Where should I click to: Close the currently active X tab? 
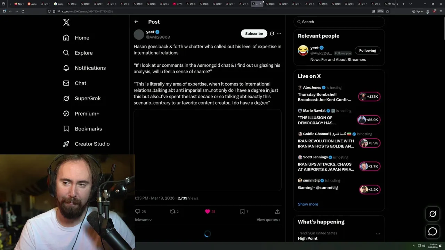click(x=260, y=4)
